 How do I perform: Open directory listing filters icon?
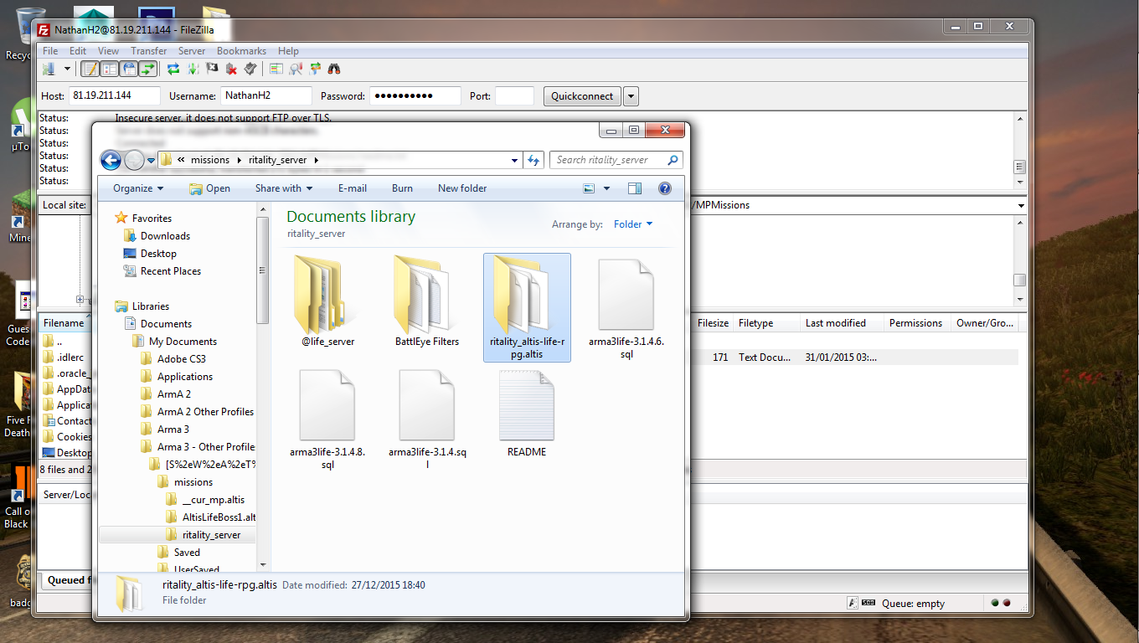click(x=276, y=69)
